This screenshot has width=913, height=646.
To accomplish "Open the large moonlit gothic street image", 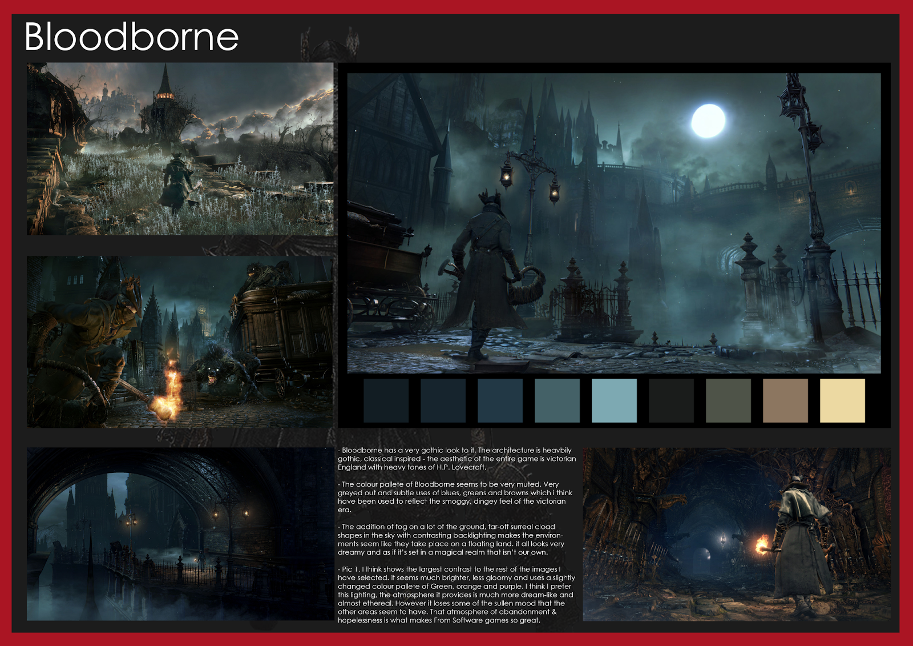I will pos(614,223).
